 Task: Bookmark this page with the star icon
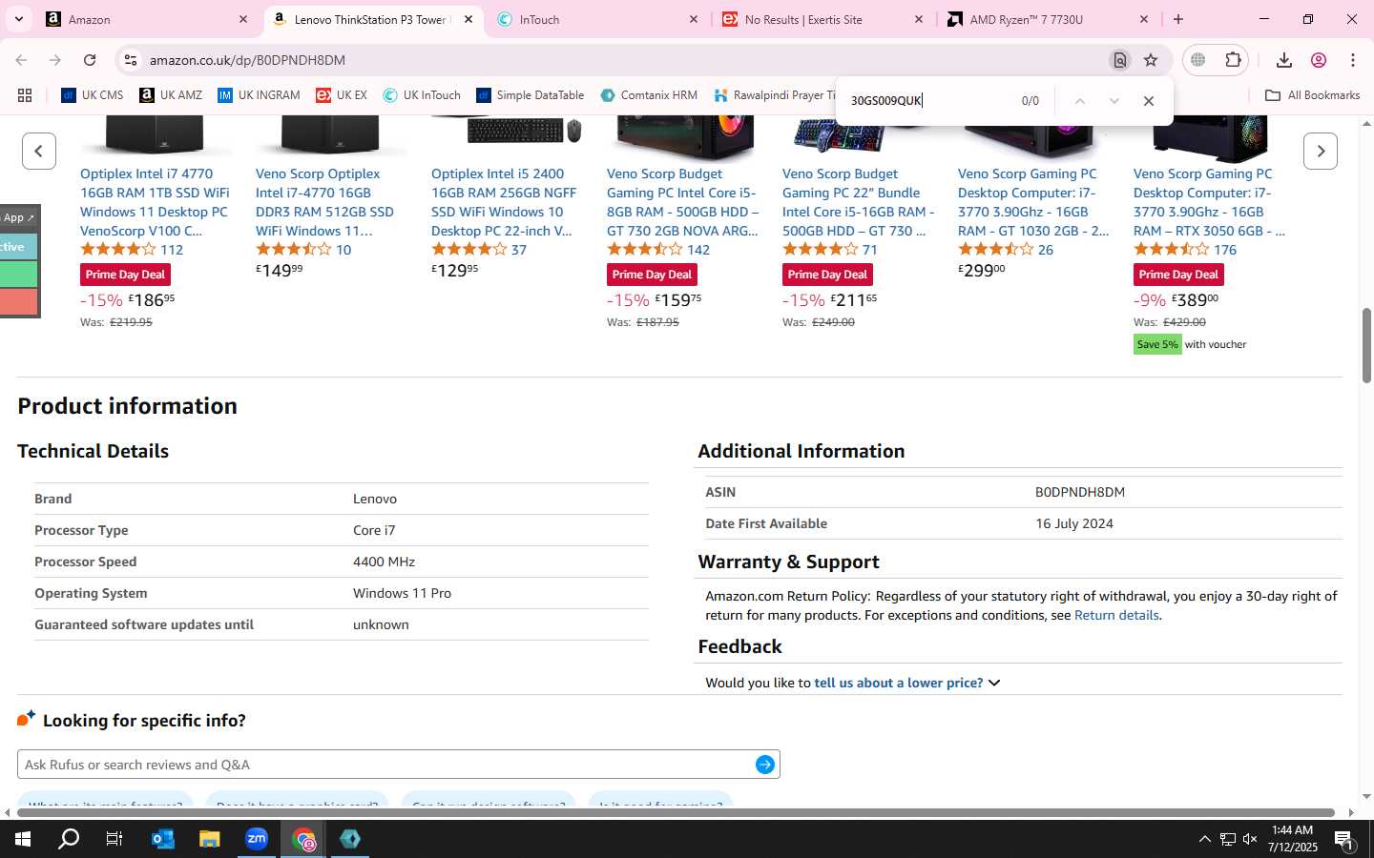click(1151, 60)
